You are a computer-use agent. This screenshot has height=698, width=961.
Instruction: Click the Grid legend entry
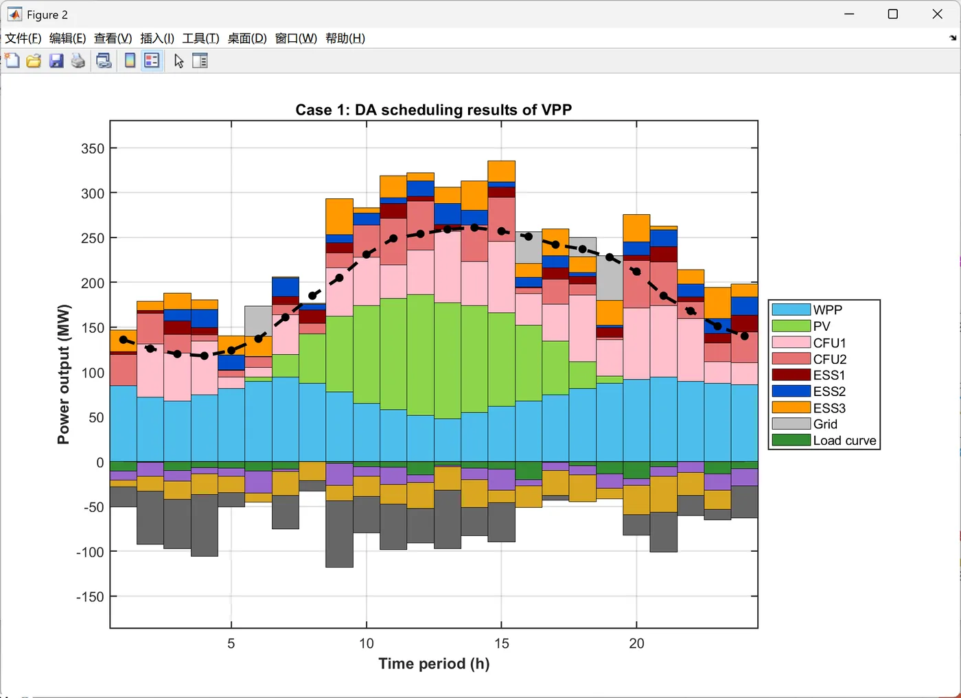(x=824, y=424)
